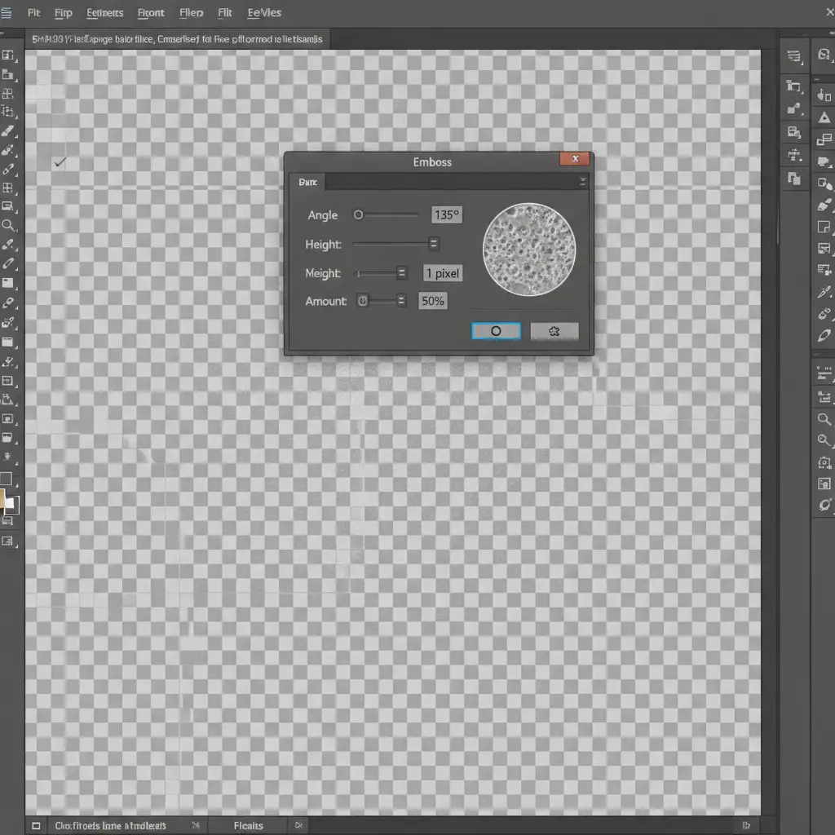Screen dimensions: 835x835
Task: Open the topmost list icon in right panel
Action: [793, 56]
